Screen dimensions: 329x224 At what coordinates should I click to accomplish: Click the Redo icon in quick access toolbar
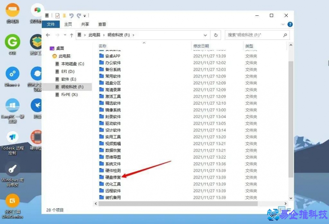coord(78,15)
